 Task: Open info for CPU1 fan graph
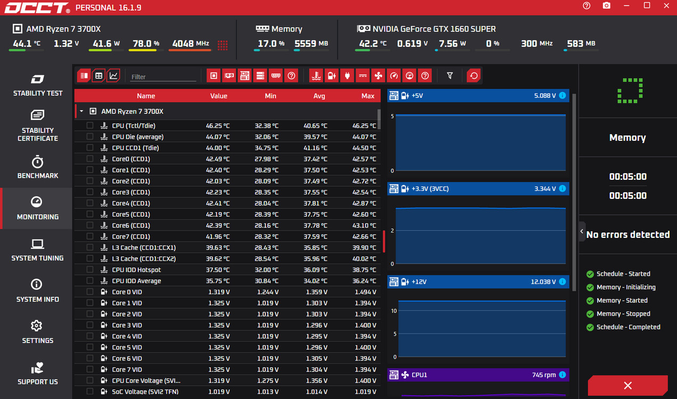[x=562, y=375]
